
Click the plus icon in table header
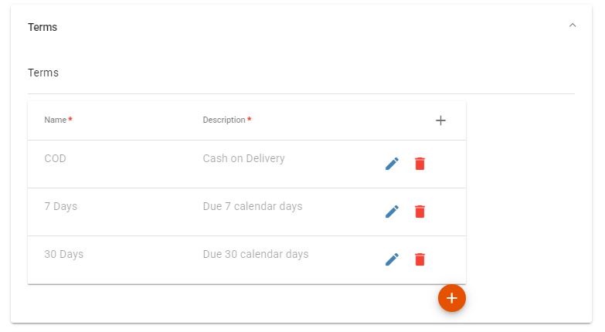click(x=440, y=120)
